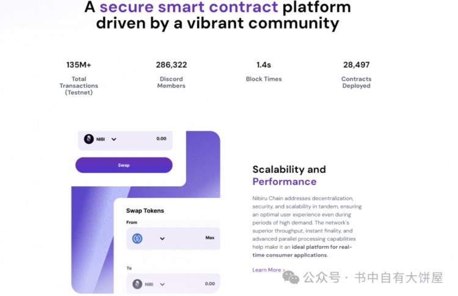Image resolution: width=458 pixels, height=296 pixels.
Task: Click the 0.00 amount in To field
Action: pyautogui.click(x=209, y=283)
